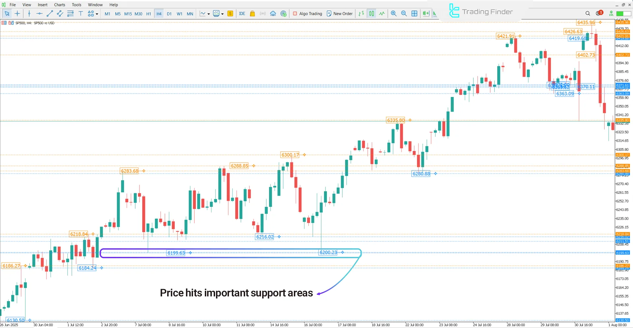Open the chart type dropdown arrow

click(208, 14)
